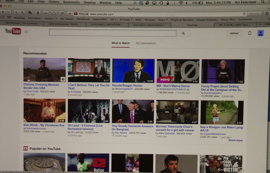This screenshot has width=270, height=173.
Task: Open Ronald Reagan Humor video title
Action: tap(127, 85)
